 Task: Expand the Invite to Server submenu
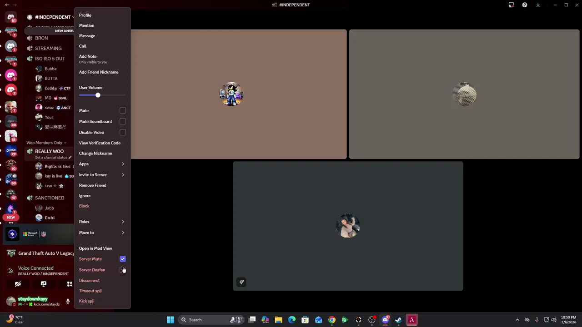tap(102, 175)
